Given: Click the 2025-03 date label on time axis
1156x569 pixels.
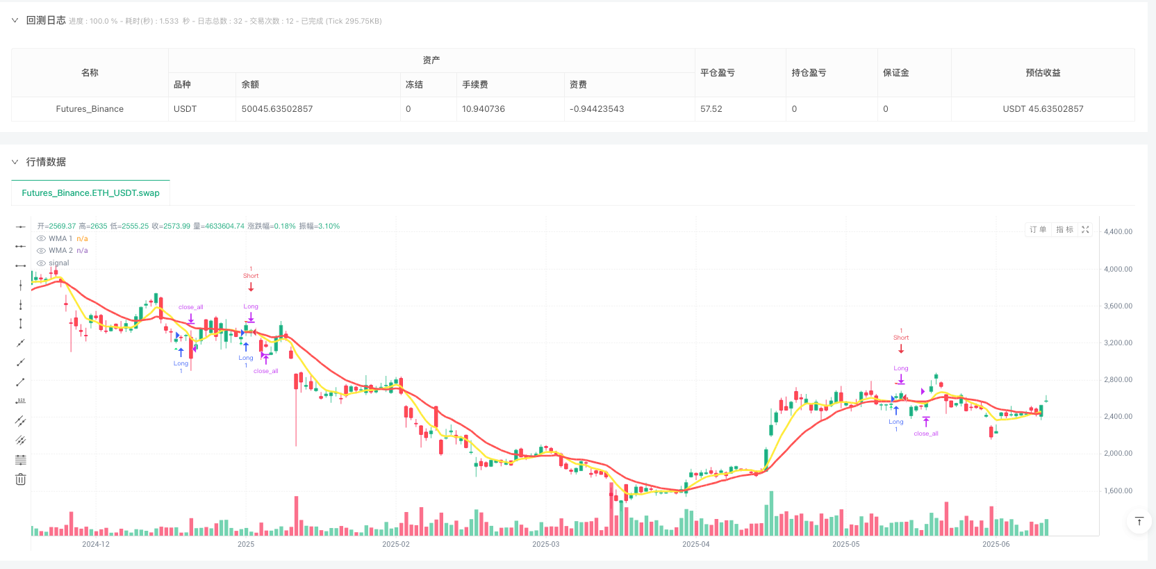Looking at the screenshot, I should pyautogui.click(x=545, y=544).
